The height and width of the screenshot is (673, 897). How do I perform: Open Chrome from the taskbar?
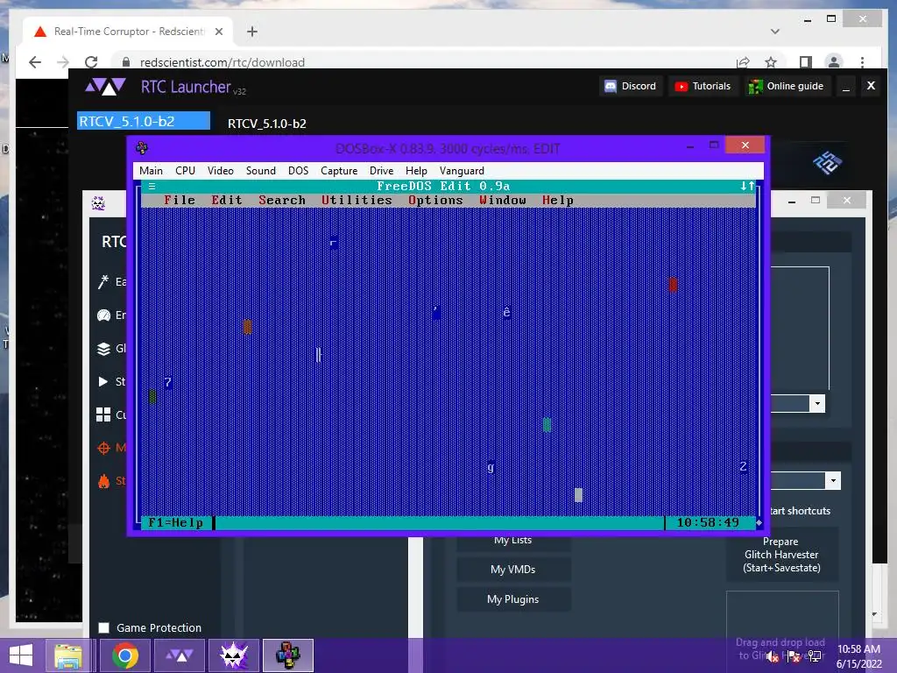click(x=125, y=655)
